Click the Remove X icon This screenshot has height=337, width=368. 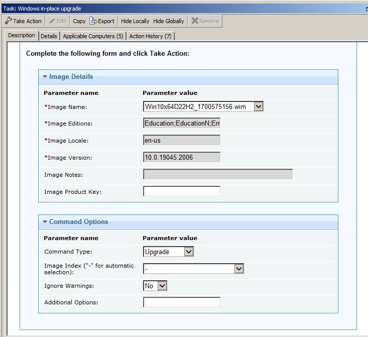(195, 21)
